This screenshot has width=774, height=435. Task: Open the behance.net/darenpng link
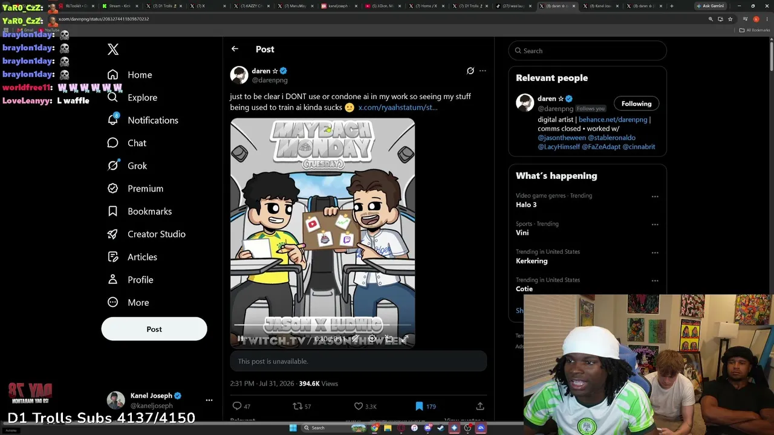[x=613, y=120]
